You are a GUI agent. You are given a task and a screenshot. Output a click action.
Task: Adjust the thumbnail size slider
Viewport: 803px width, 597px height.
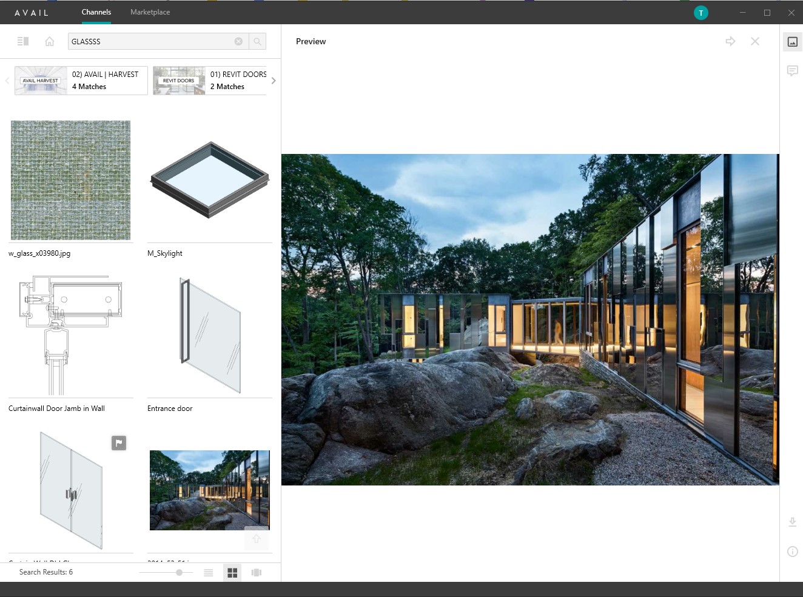179,572
